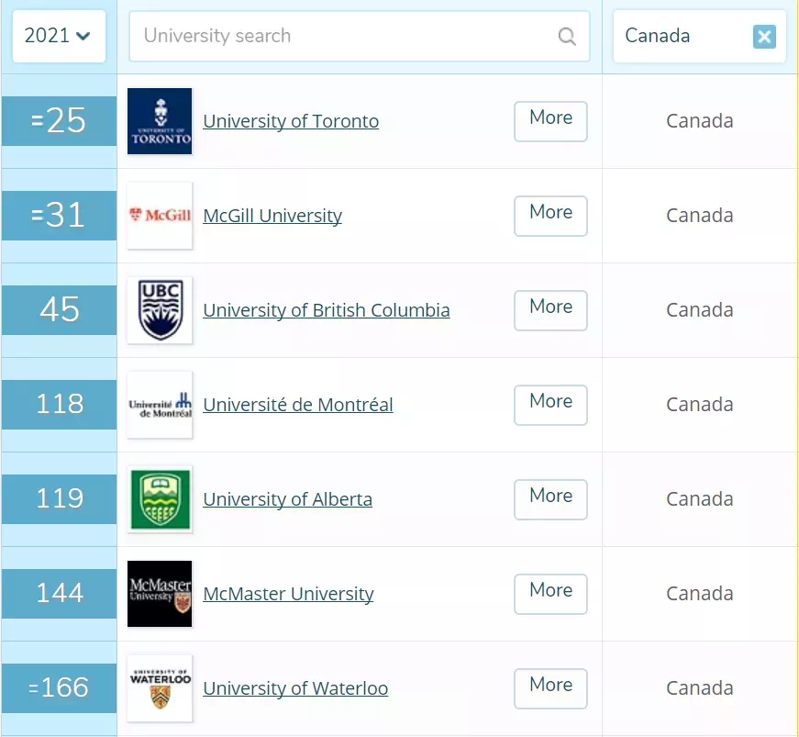Open University of British Columbia link
The height and width of the screenshot is (737, 799).
(327, 310)
